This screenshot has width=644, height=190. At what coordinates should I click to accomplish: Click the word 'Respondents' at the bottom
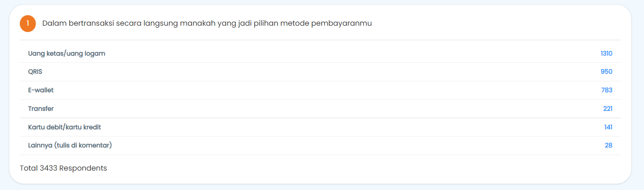[83, 168]
